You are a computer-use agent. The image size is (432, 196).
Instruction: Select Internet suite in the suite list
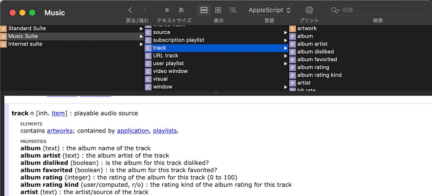[x=72, y=44]
